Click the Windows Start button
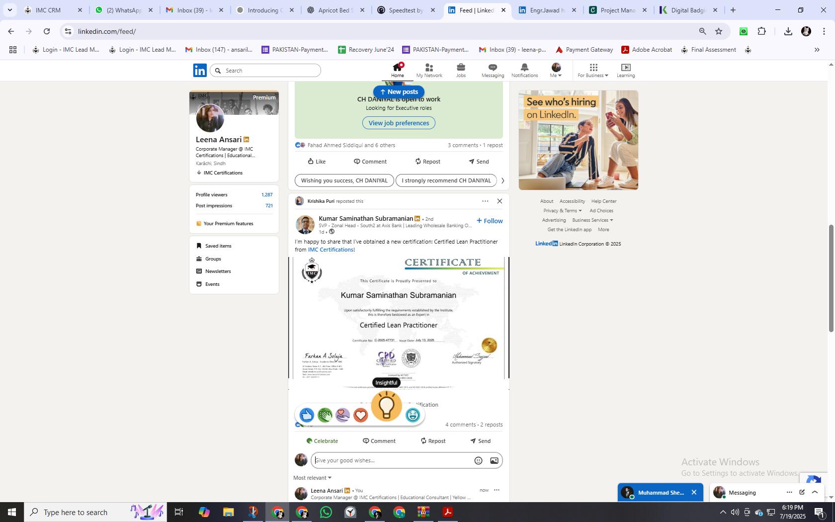The width and height of the screenshot is (835, 522). [x=12, y=512]
